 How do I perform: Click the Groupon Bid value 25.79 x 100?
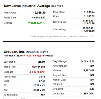point(39,85)
